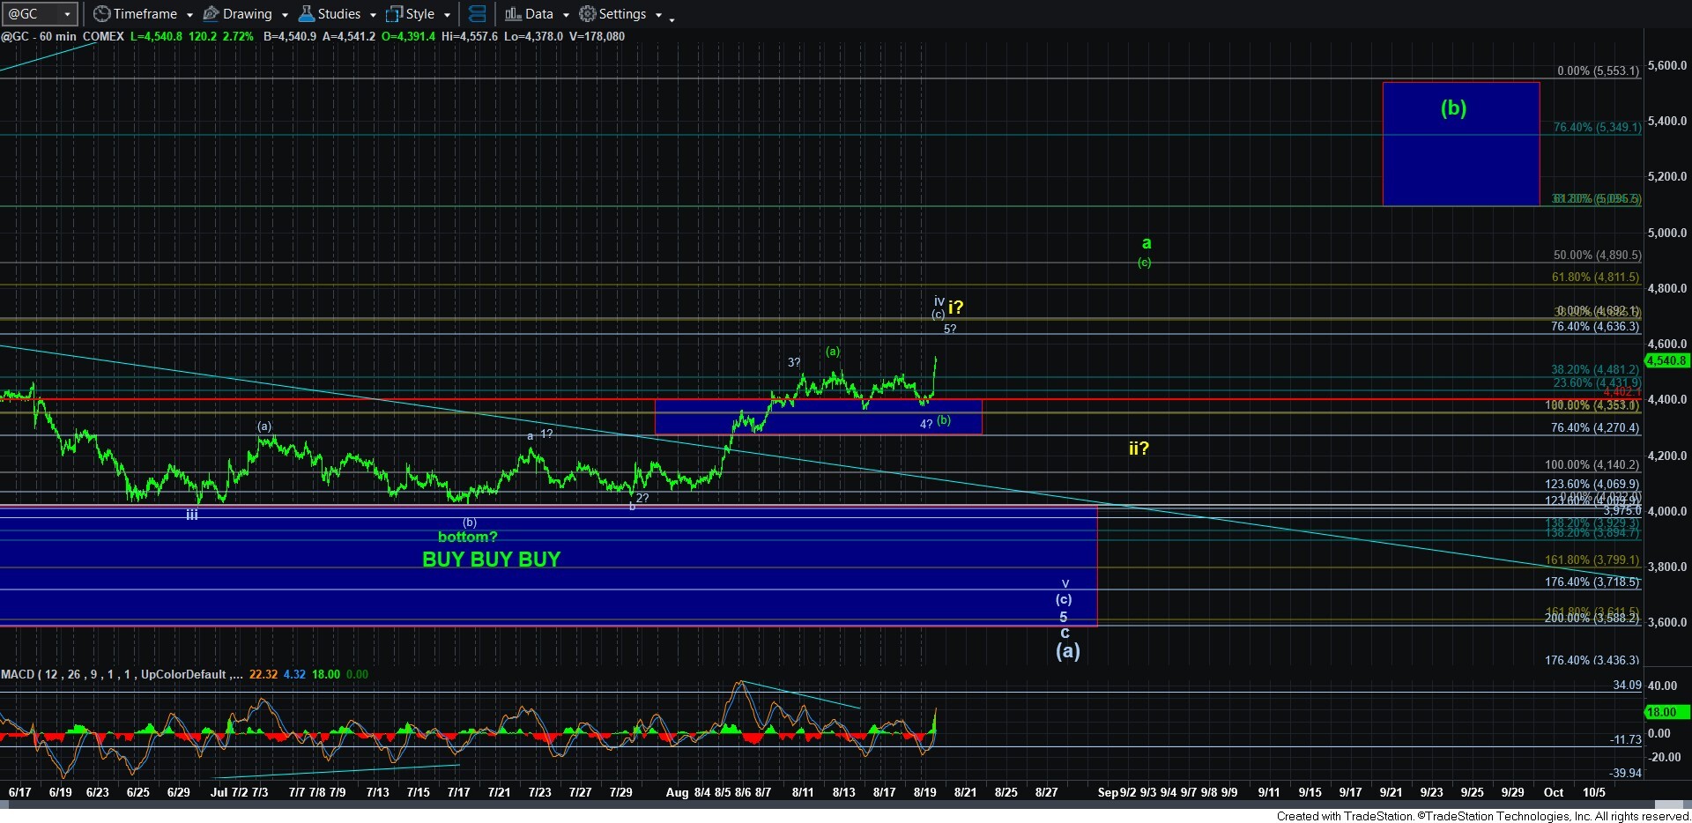The width and height of the screenshot is (1692, 823).
Task: Open the Timeframe menu label
Action: 145,14
